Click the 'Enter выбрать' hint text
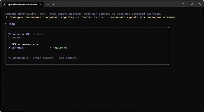This screenshot has height=112, width=204. 44,58
